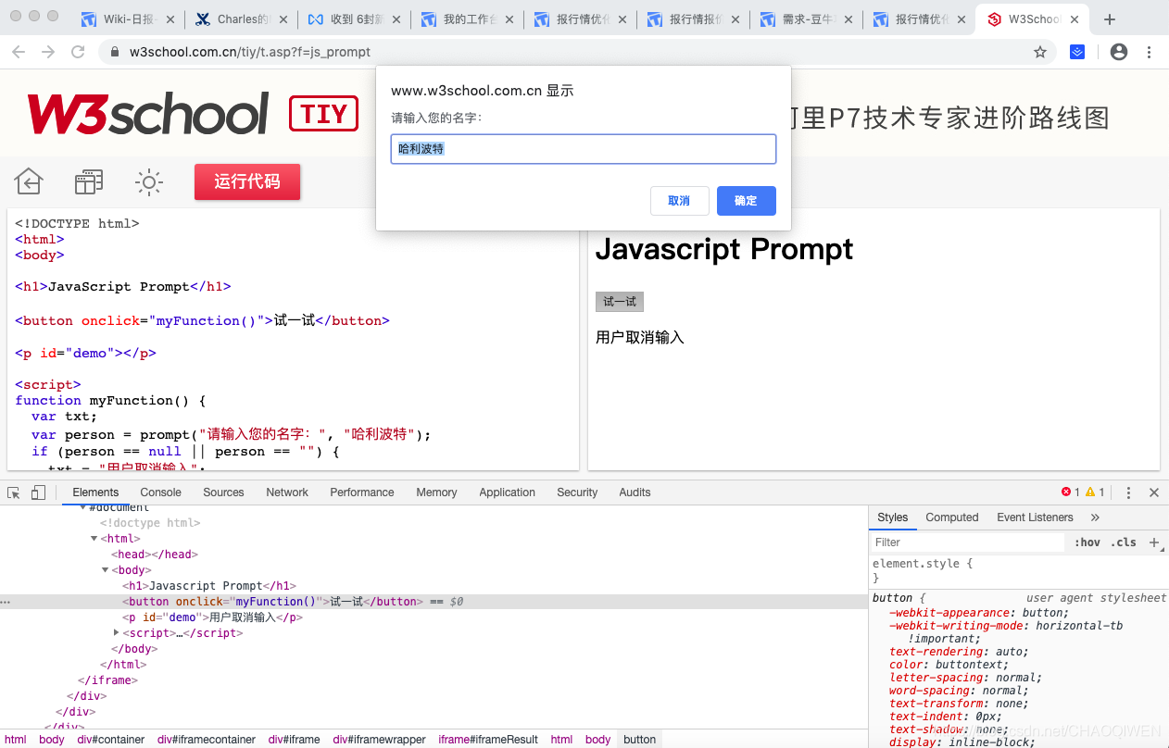
Task: Switch to the 我的工作台 browser tab
Action: 468,19
